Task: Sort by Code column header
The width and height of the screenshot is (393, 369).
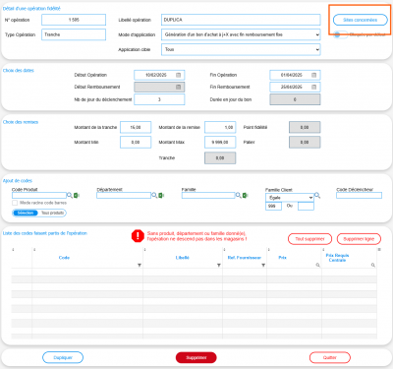Action: tap(64, 258)
